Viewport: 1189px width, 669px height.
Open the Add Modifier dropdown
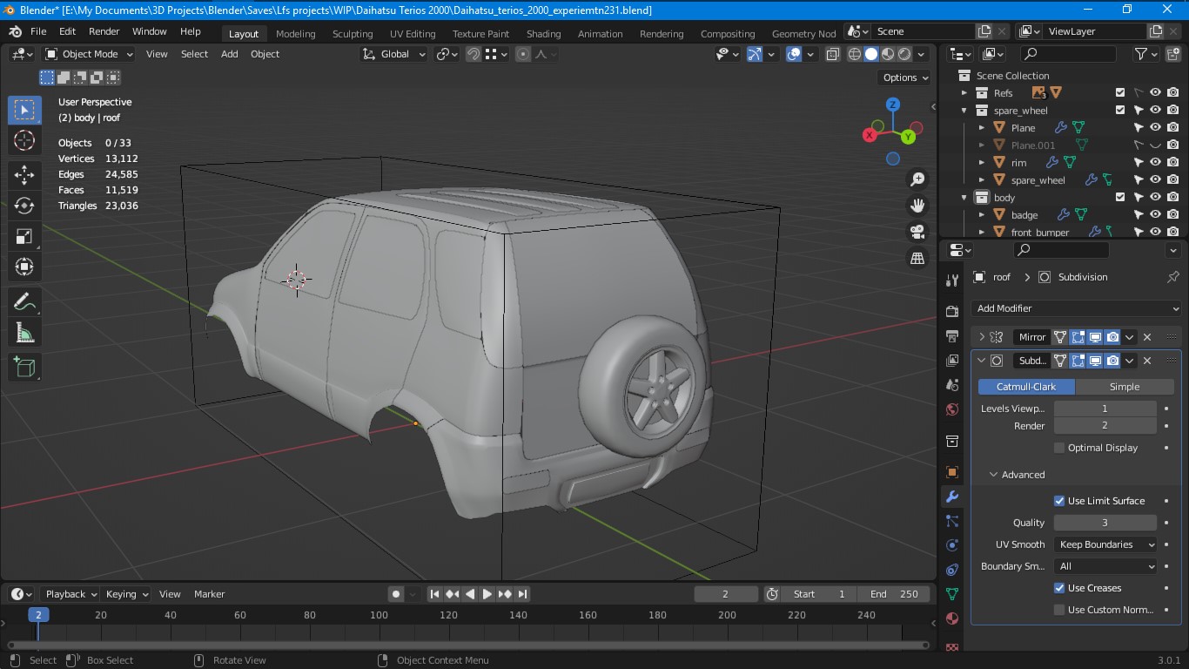pos(1076,308)
